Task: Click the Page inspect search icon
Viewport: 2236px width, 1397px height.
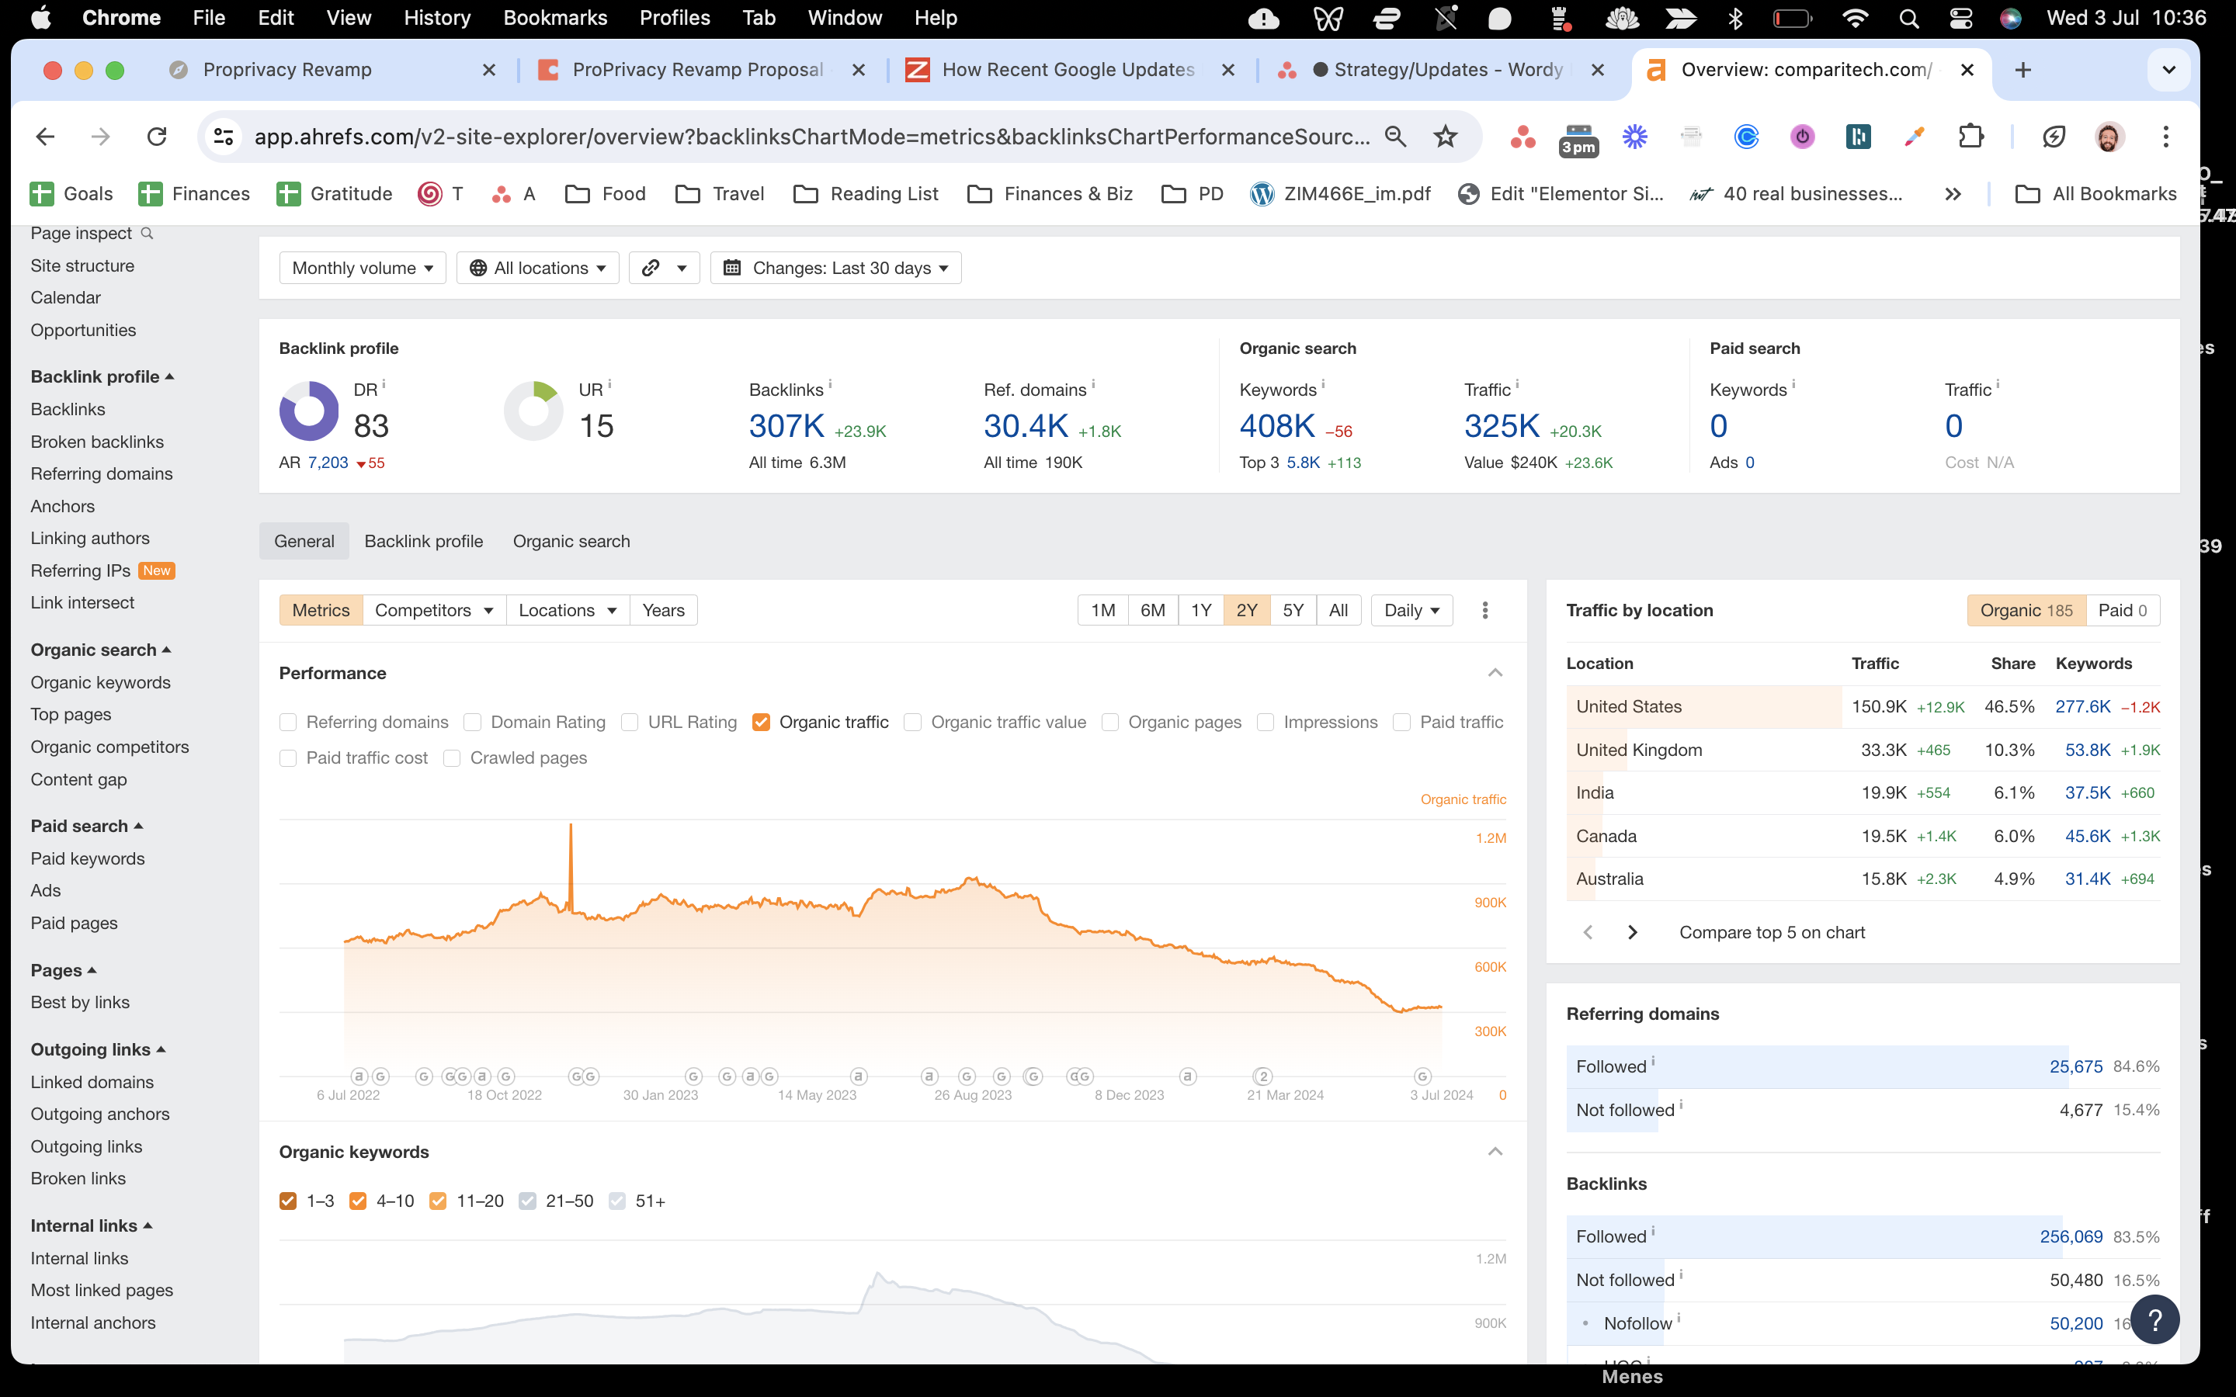Action: [147, 234]
